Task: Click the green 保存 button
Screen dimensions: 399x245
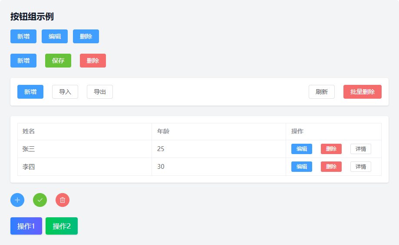Action: coord(58,61)
